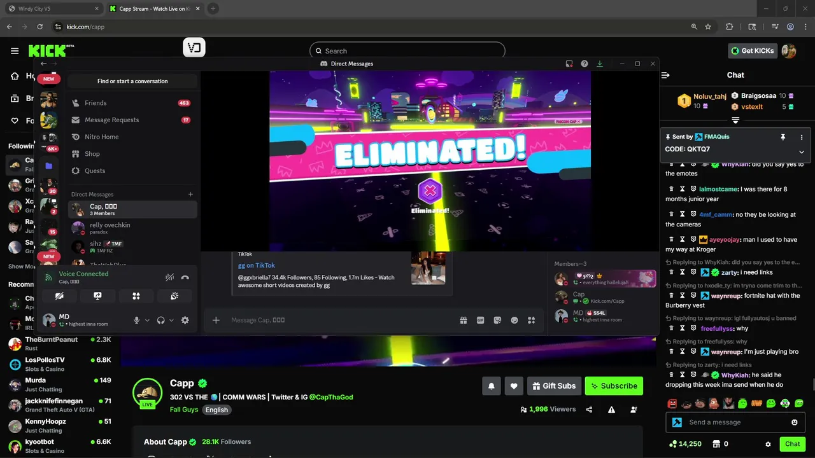Image resolution: width=815 pixels, height=458 pixels.
Task: Attach a file with the plus button
Action: tap(216, 320)
